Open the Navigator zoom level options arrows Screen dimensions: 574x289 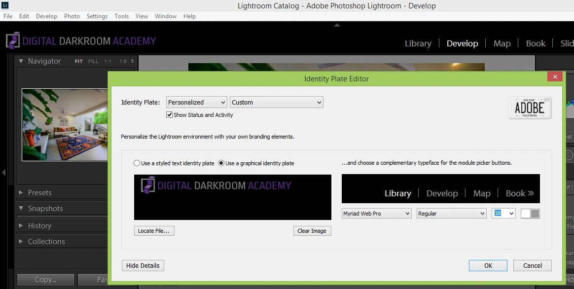tap(132, 61)
